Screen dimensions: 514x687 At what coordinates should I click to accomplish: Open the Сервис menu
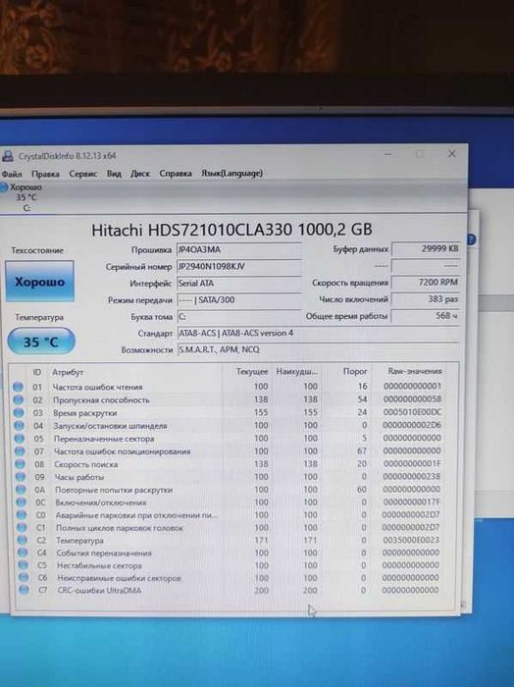coord(82,174)
